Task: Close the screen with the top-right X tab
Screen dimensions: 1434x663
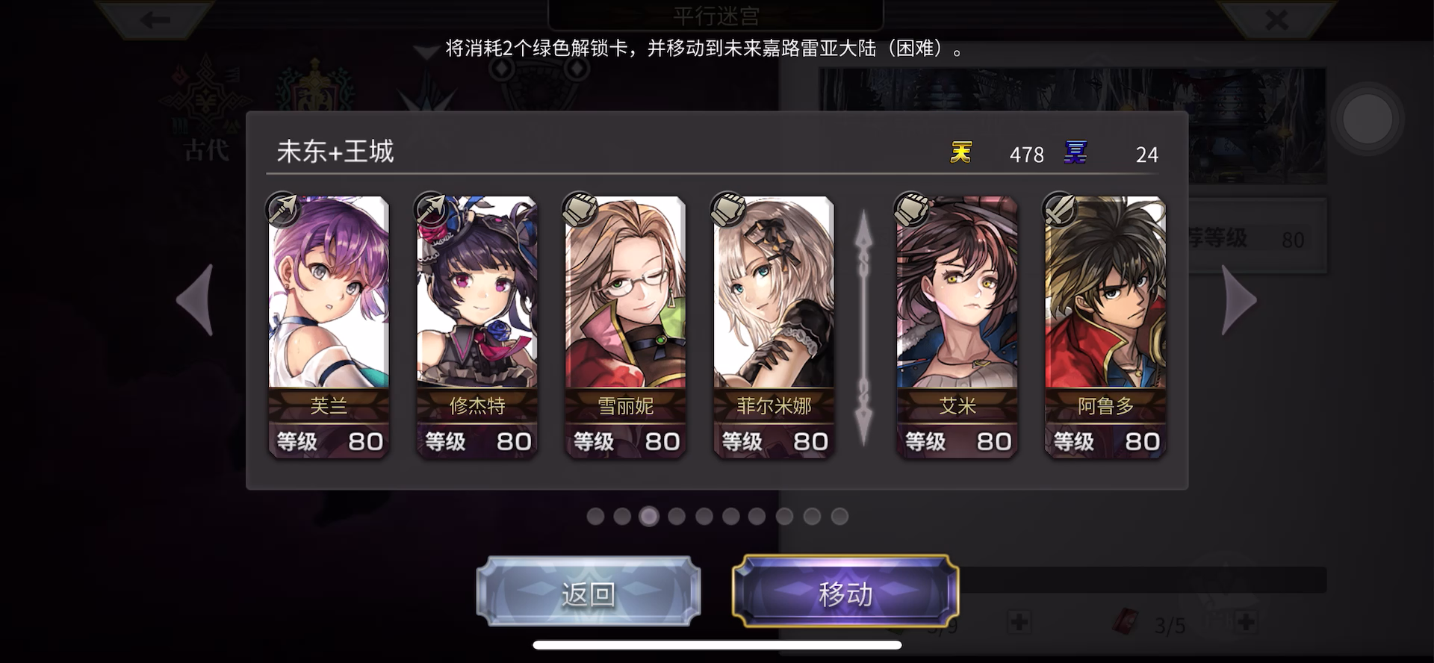Action: point(1276,19)
